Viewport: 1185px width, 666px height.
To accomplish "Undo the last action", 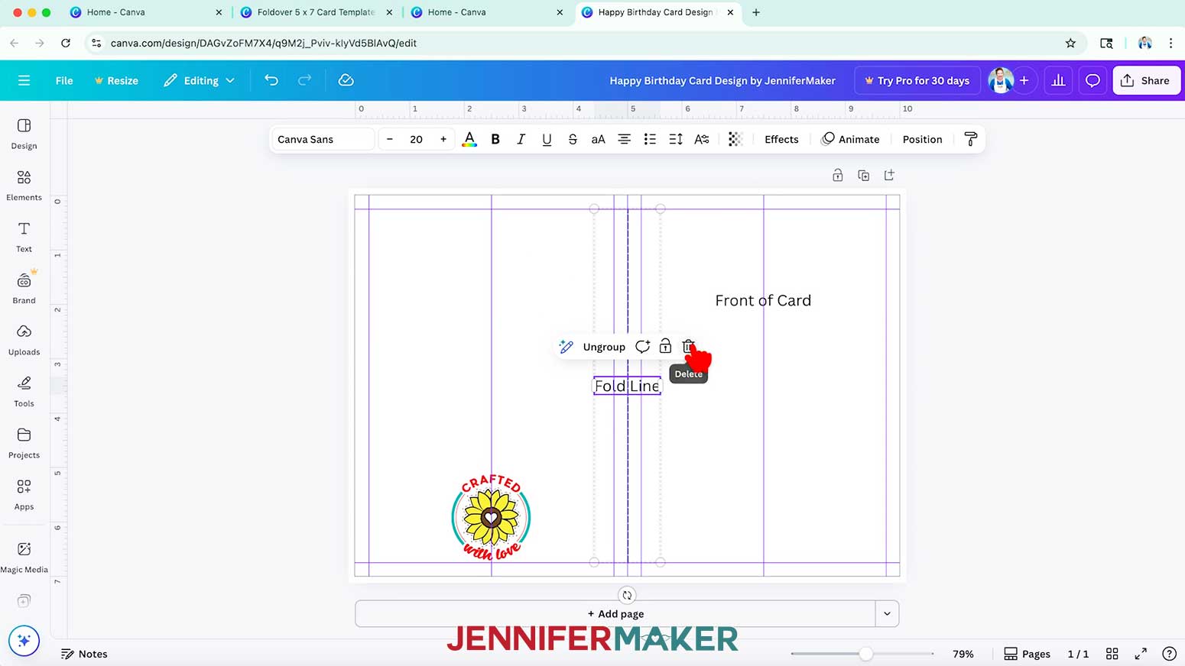I will [x=271, y=80].
